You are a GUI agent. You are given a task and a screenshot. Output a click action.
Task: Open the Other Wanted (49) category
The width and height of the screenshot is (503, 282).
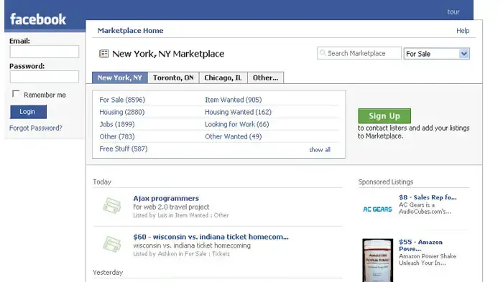(234, 136)
